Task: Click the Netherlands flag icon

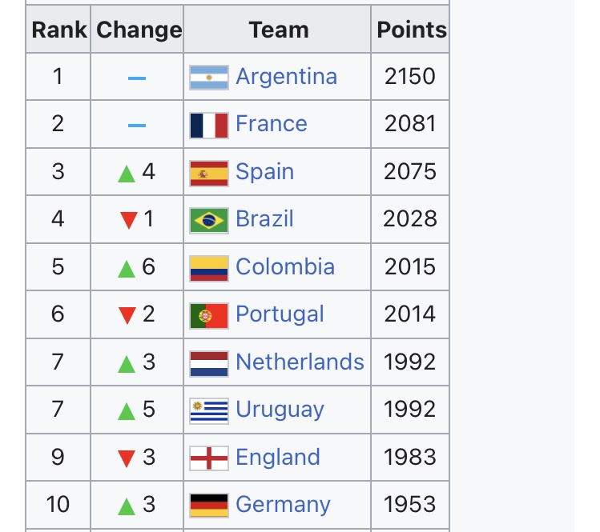Action: [x=209, y=363]
